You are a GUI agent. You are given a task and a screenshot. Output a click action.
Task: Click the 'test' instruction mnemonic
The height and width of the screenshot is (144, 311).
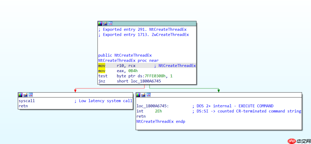pos(103,76)
